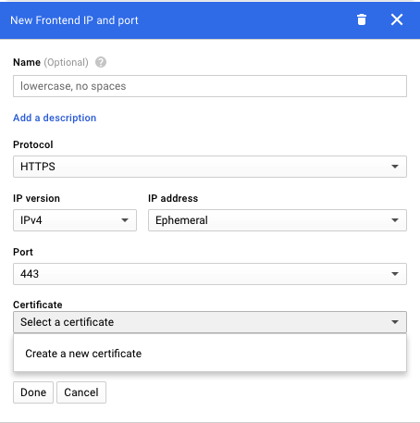Focus the Name input field
The height and width of the screenshot is (423, 420).
coord(210,86)
